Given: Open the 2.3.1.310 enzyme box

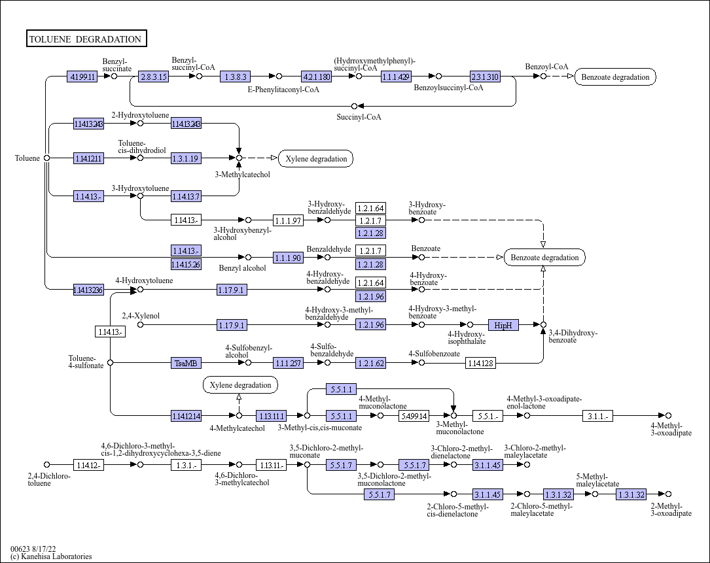Looking at the screenshot, I should point(485,77).
